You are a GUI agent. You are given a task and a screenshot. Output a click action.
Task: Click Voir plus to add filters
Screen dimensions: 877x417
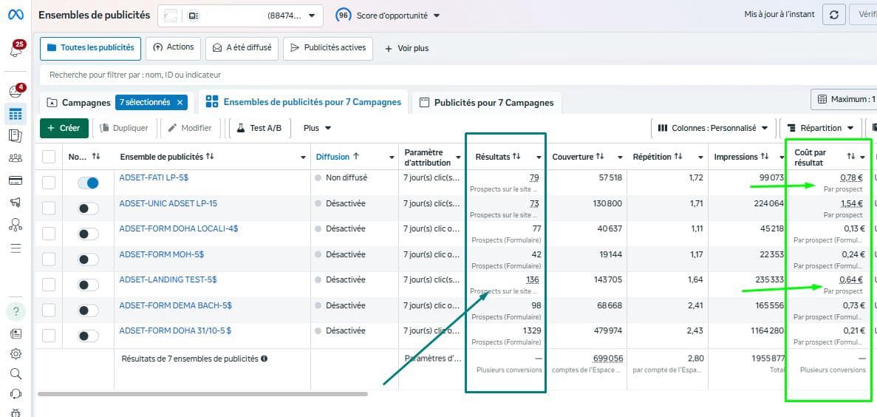coord(406,48)
